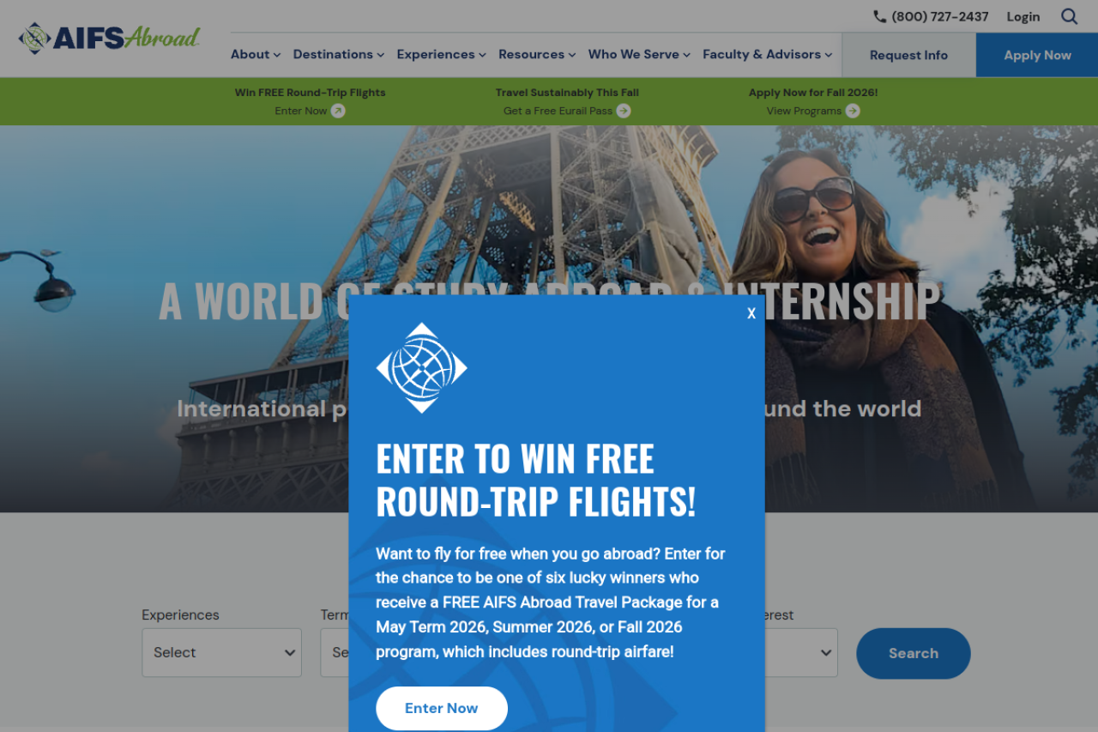Viewport: 1098px width, 732px height.
Task: Open the Who We Serve menu
Action: coord(639,54)
